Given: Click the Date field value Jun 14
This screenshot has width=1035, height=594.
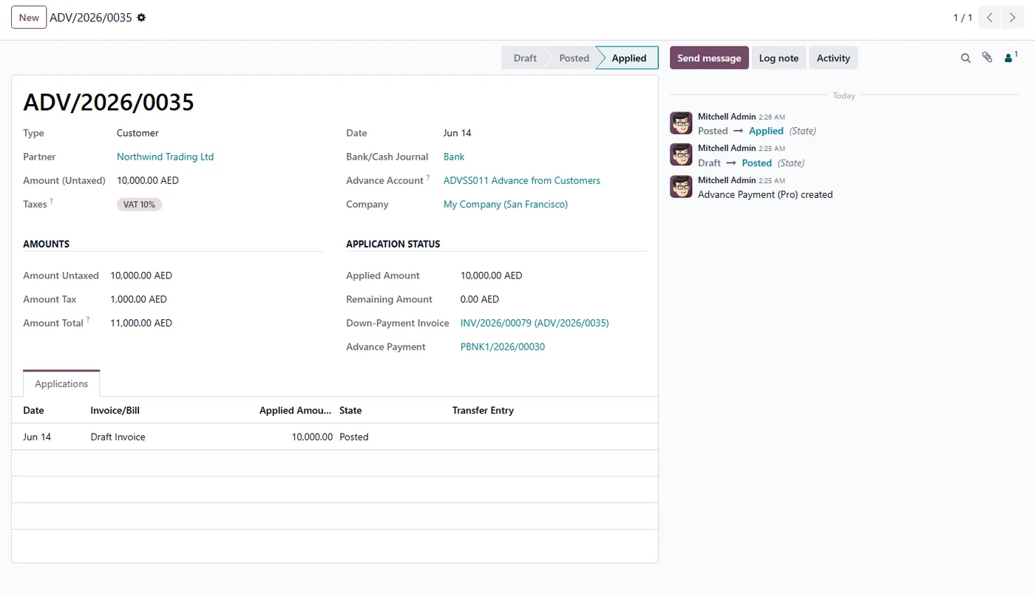Looking at the screenshot, I should click(x=458, y=133).
